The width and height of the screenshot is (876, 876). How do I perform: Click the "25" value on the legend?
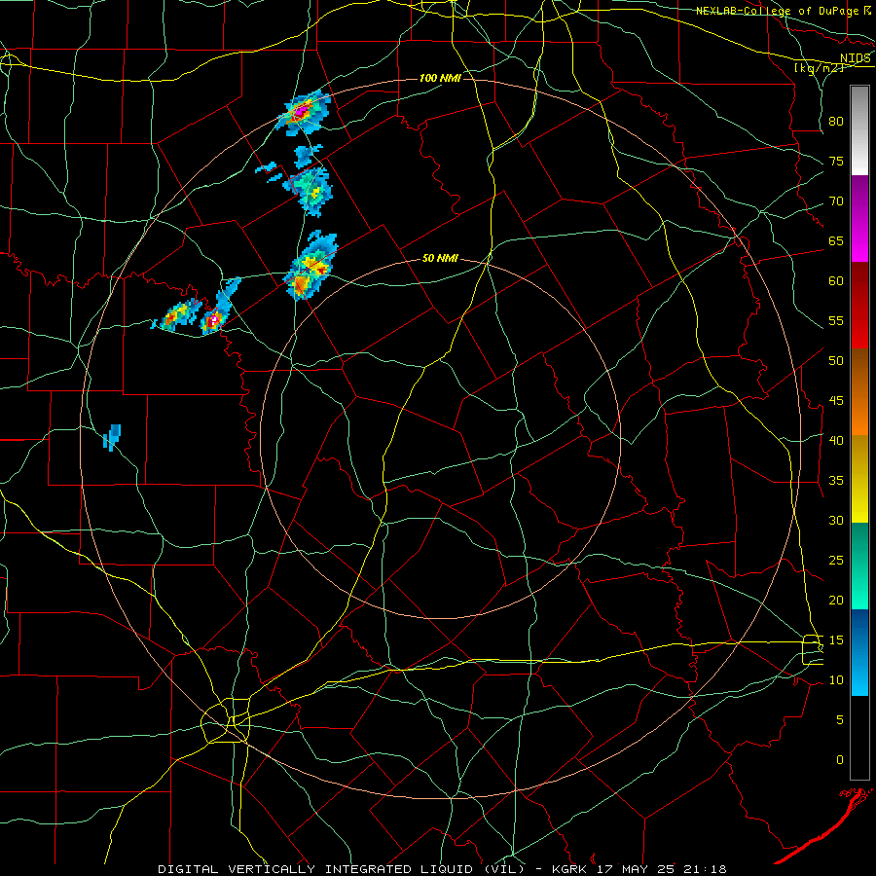click(836, 560)
